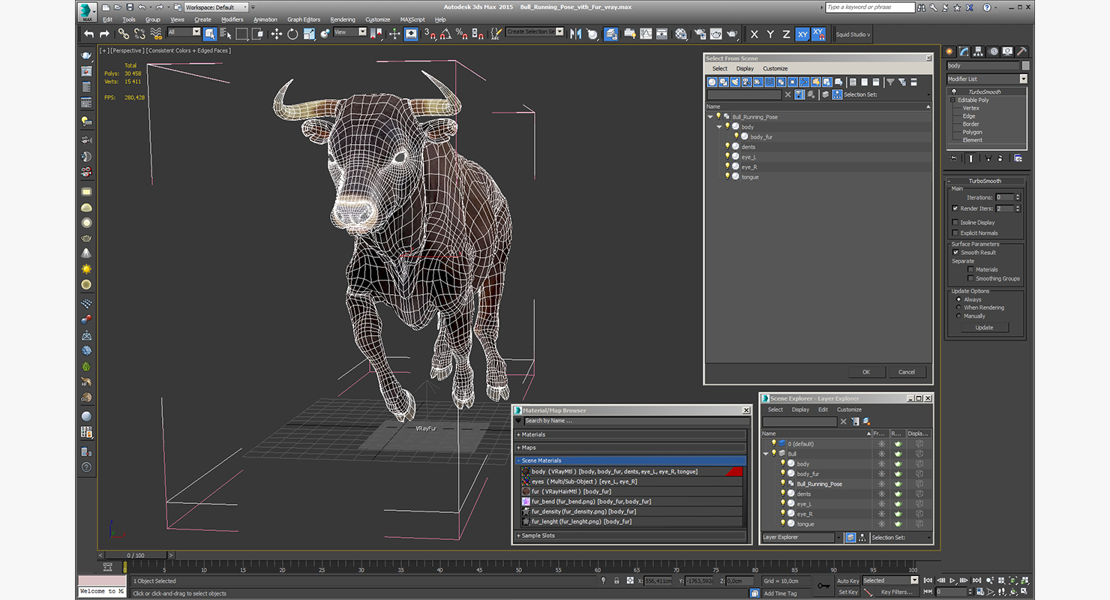Image resolution: width=1110 pixels, height=600 pixels.
Task: Open the Select by Name tool
Action: point(226,34)
